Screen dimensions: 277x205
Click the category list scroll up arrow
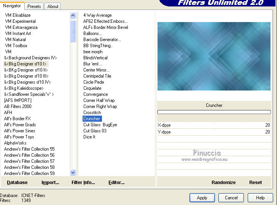[73, 16]
